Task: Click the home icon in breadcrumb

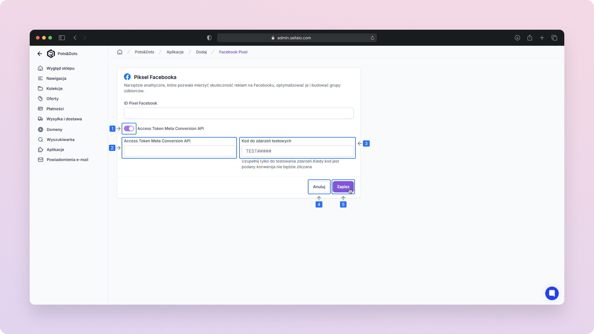Action: tap(120, 52)
